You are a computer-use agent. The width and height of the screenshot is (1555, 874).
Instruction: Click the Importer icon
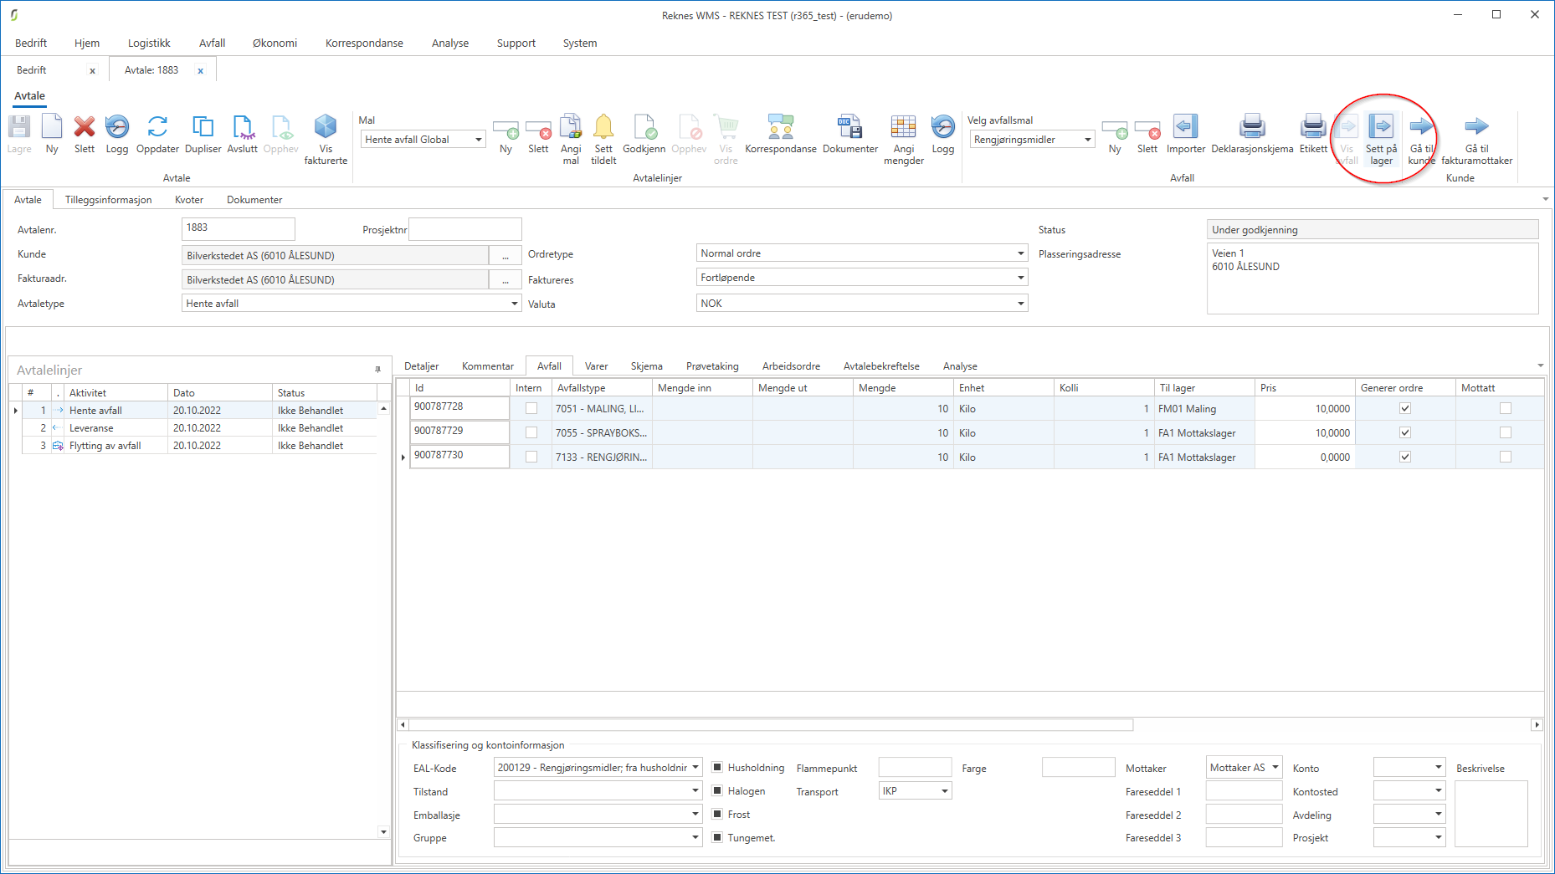[x=1186, y=135]
